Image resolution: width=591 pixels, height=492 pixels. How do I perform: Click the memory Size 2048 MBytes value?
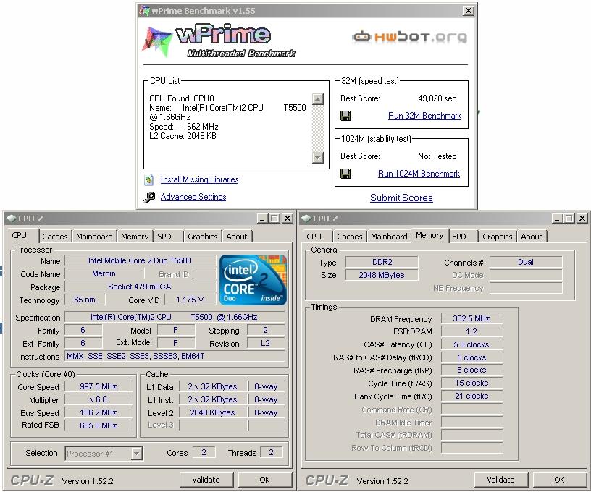382,275
